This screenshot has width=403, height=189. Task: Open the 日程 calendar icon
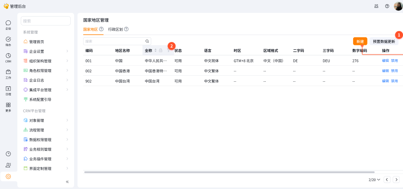pyautogui.click(x=8, y=90)
